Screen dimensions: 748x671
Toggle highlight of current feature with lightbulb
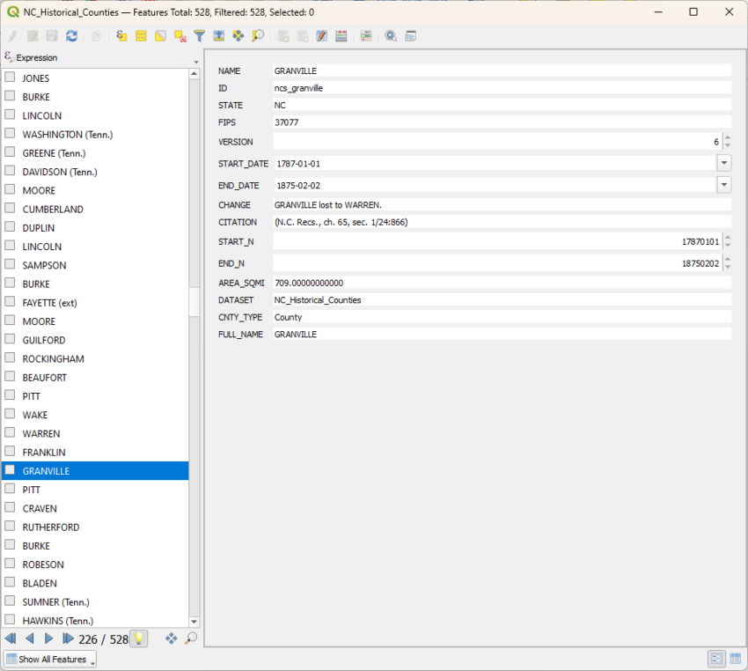[x=138, y=638]
